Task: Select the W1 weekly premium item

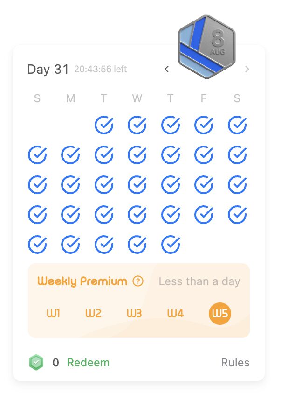Action: tap(53, 313)
